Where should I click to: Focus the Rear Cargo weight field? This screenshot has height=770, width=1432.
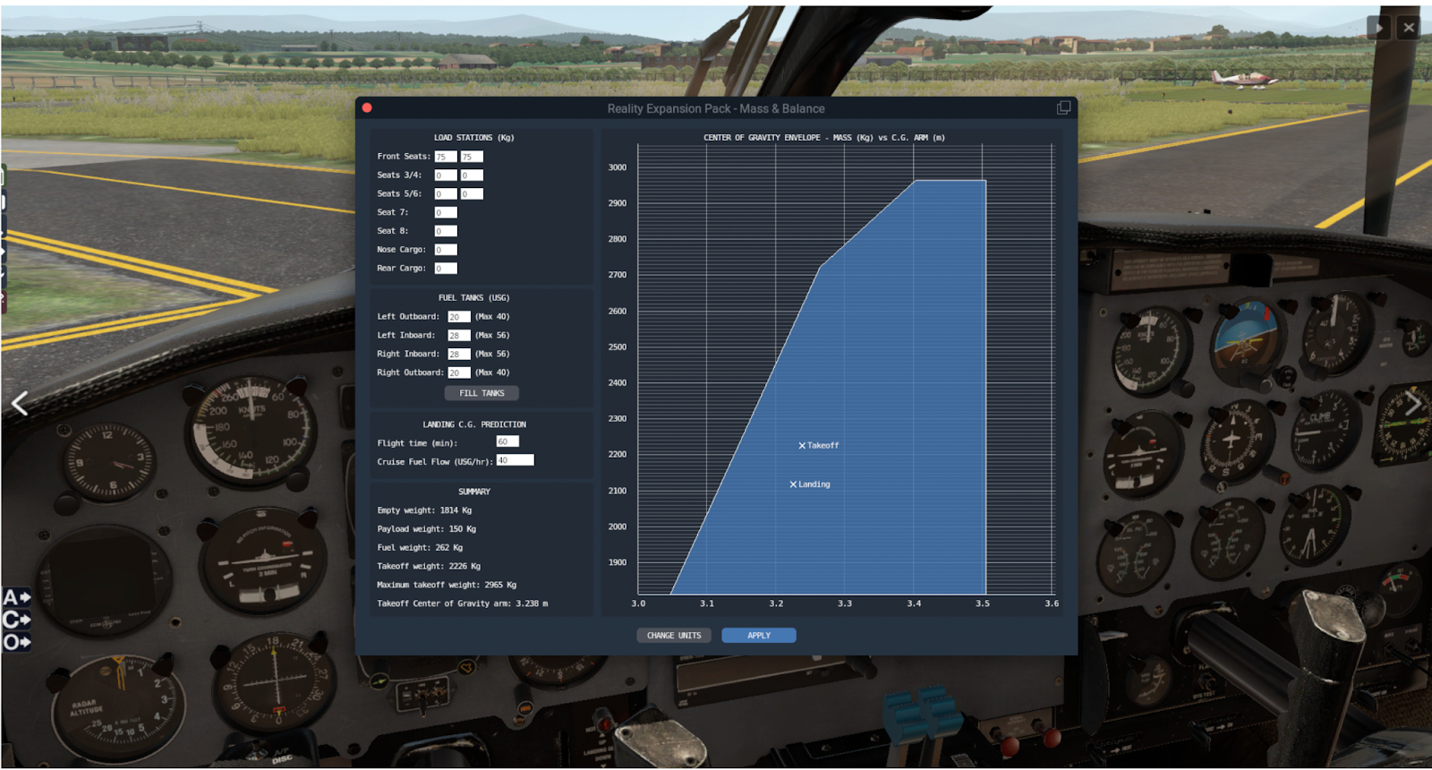pos(446,269)
